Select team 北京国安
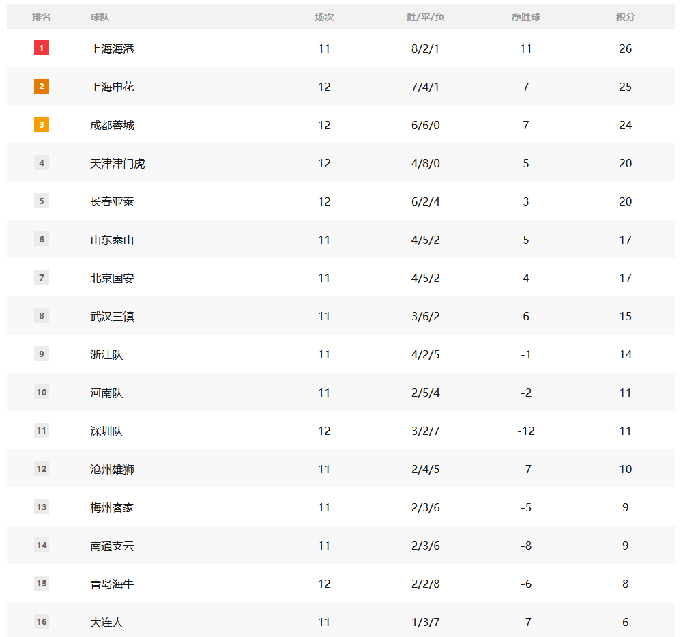The image size is (683, 637). point(112,278)
